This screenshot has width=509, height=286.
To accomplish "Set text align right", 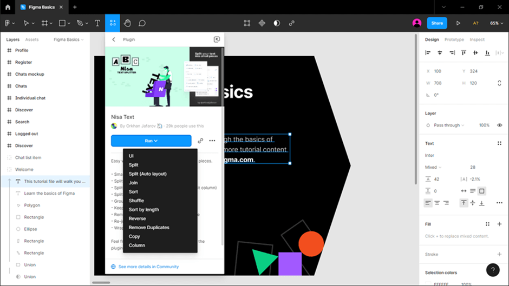I will pos(446,203).
